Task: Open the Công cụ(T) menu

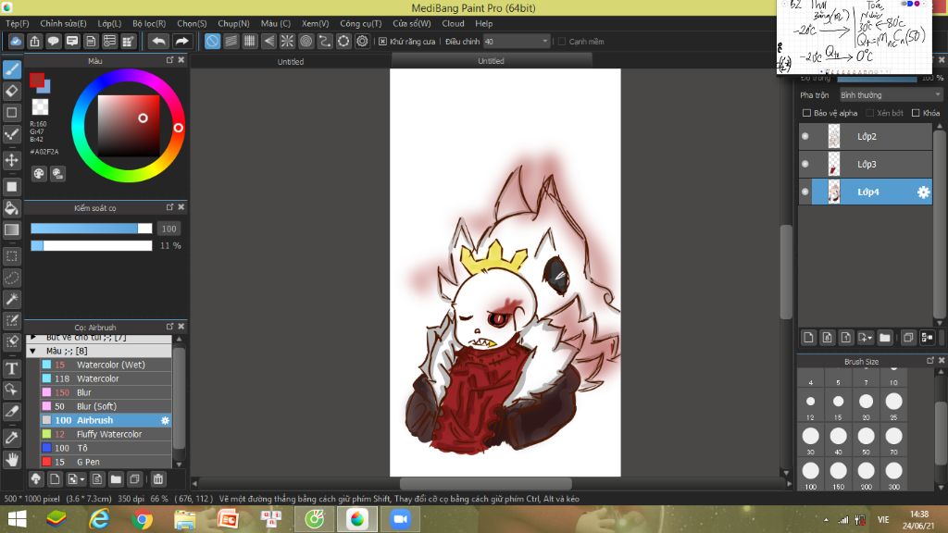Action: click(x=361, y=23)
